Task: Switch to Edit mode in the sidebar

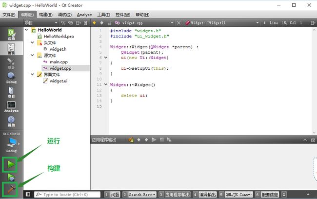Action: 11,49
